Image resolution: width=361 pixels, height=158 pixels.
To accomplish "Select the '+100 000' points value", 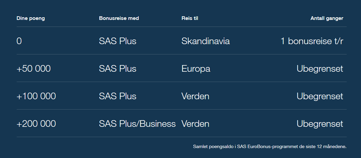I will coord(36,97).
